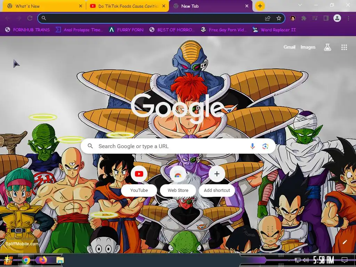
Task: Go back with the back arrow
Action: point(8,18)
